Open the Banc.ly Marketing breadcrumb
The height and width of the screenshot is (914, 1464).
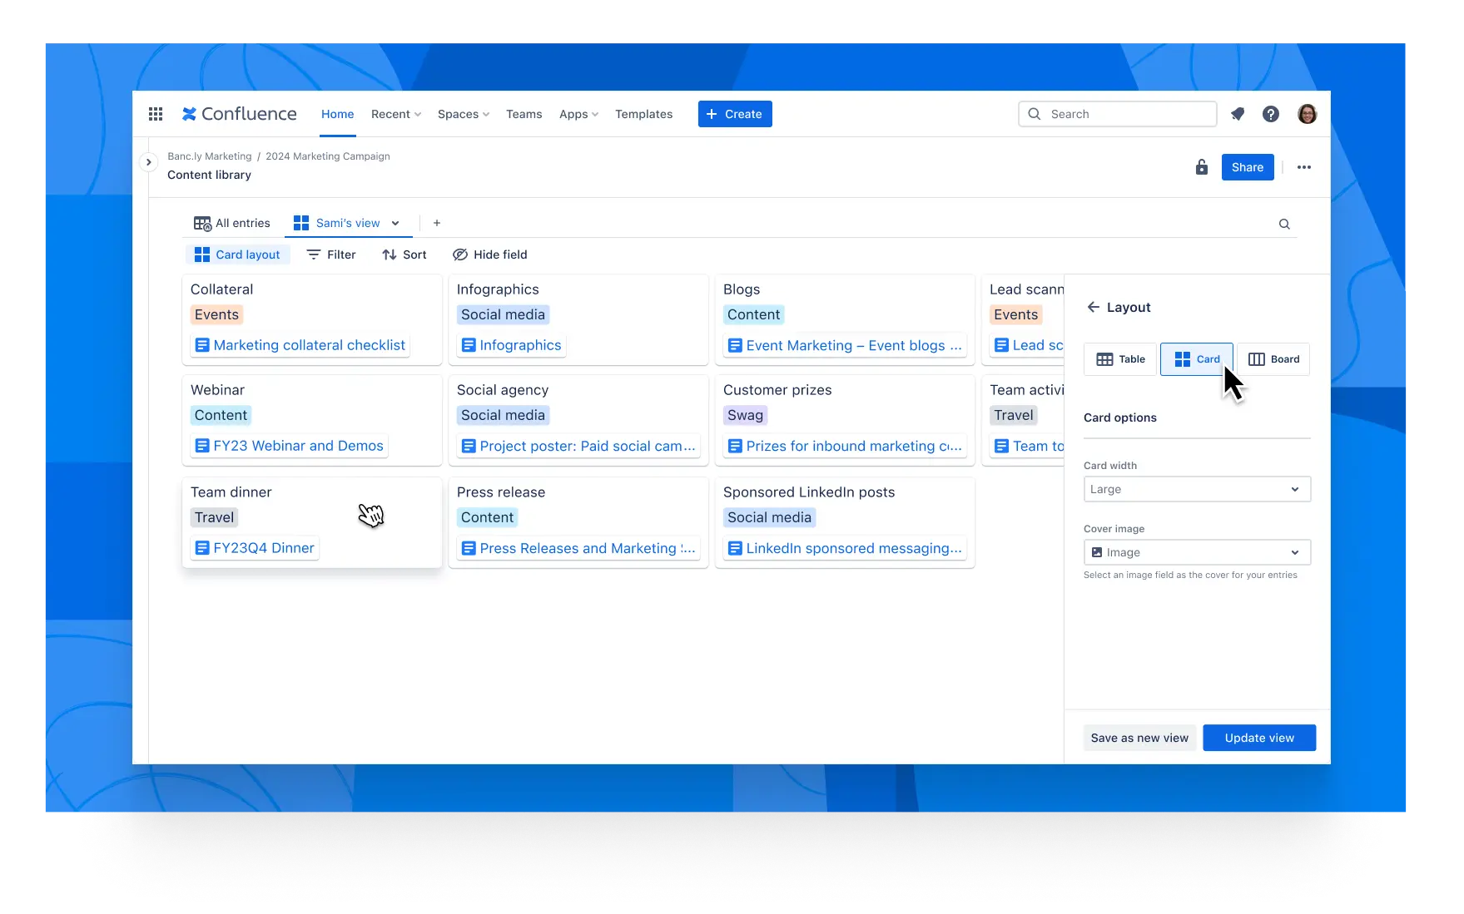point(210,156)
